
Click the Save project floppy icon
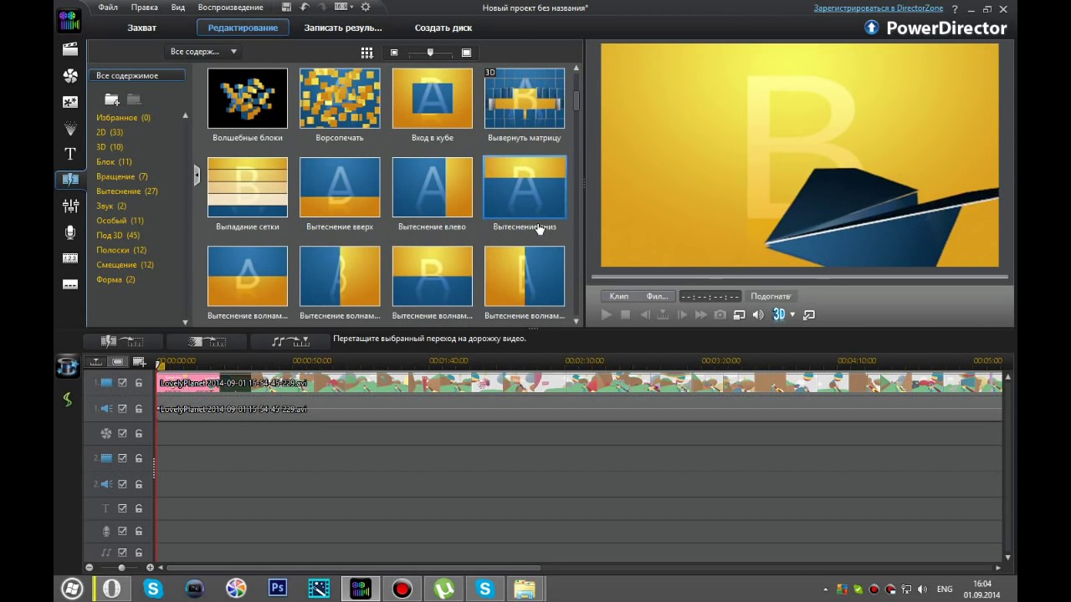click(x=287, y=8)
